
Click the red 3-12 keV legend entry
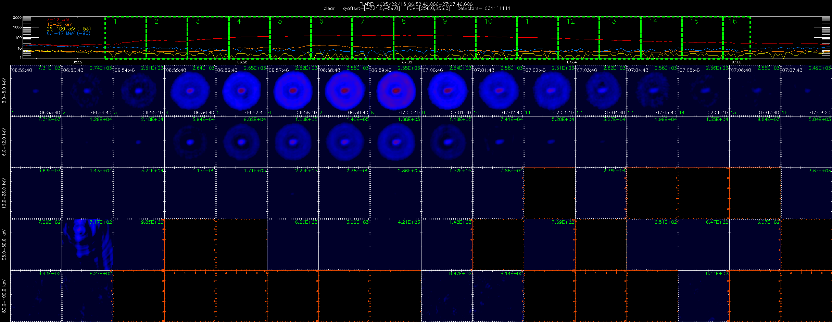pos(58,20)
